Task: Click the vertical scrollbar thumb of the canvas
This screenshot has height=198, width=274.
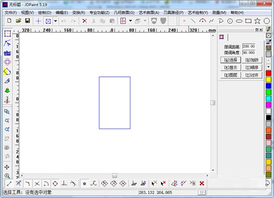Action: click(213, 103)
